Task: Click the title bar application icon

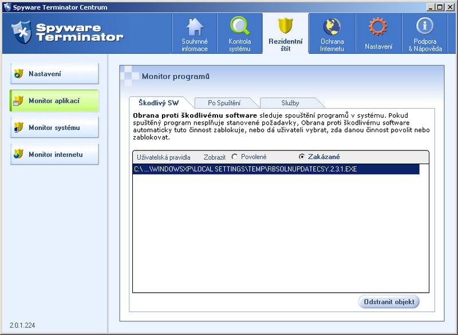Action: click(x=7, y=7)
